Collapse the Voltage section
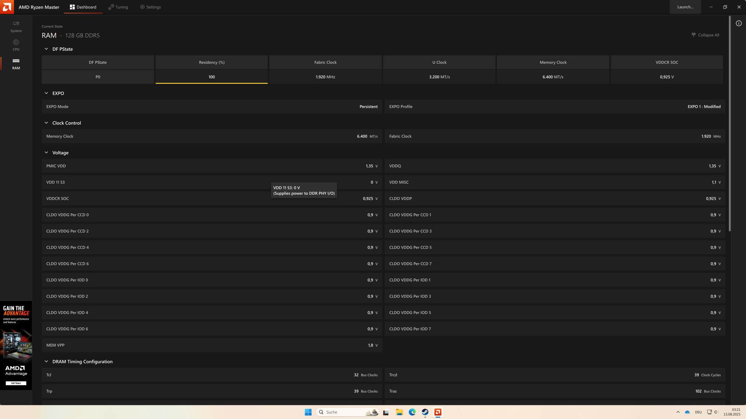This screenshot has height=419, width=746. pyautogui.click(x=46, y=152)
